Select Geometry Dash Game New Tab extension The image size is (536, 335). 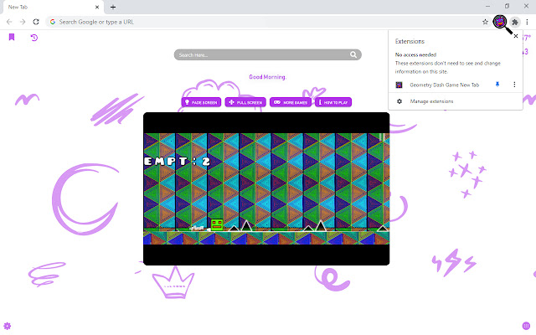[445, 85]
